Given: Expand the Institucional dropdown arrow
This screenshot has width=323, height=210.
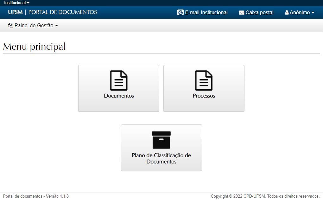Looking at the screenshot, I should point(28,3).
